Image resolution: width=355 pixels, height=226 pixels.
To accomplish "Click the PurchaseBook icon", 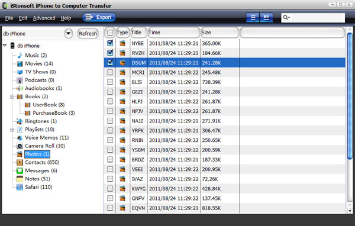I will pyautogui.click(x=27, y=113).
